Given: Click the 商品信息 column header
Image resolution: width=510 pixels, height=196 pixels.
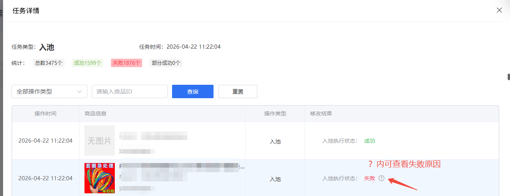Looking at the screenshot, I should click(x=96, y=114).
